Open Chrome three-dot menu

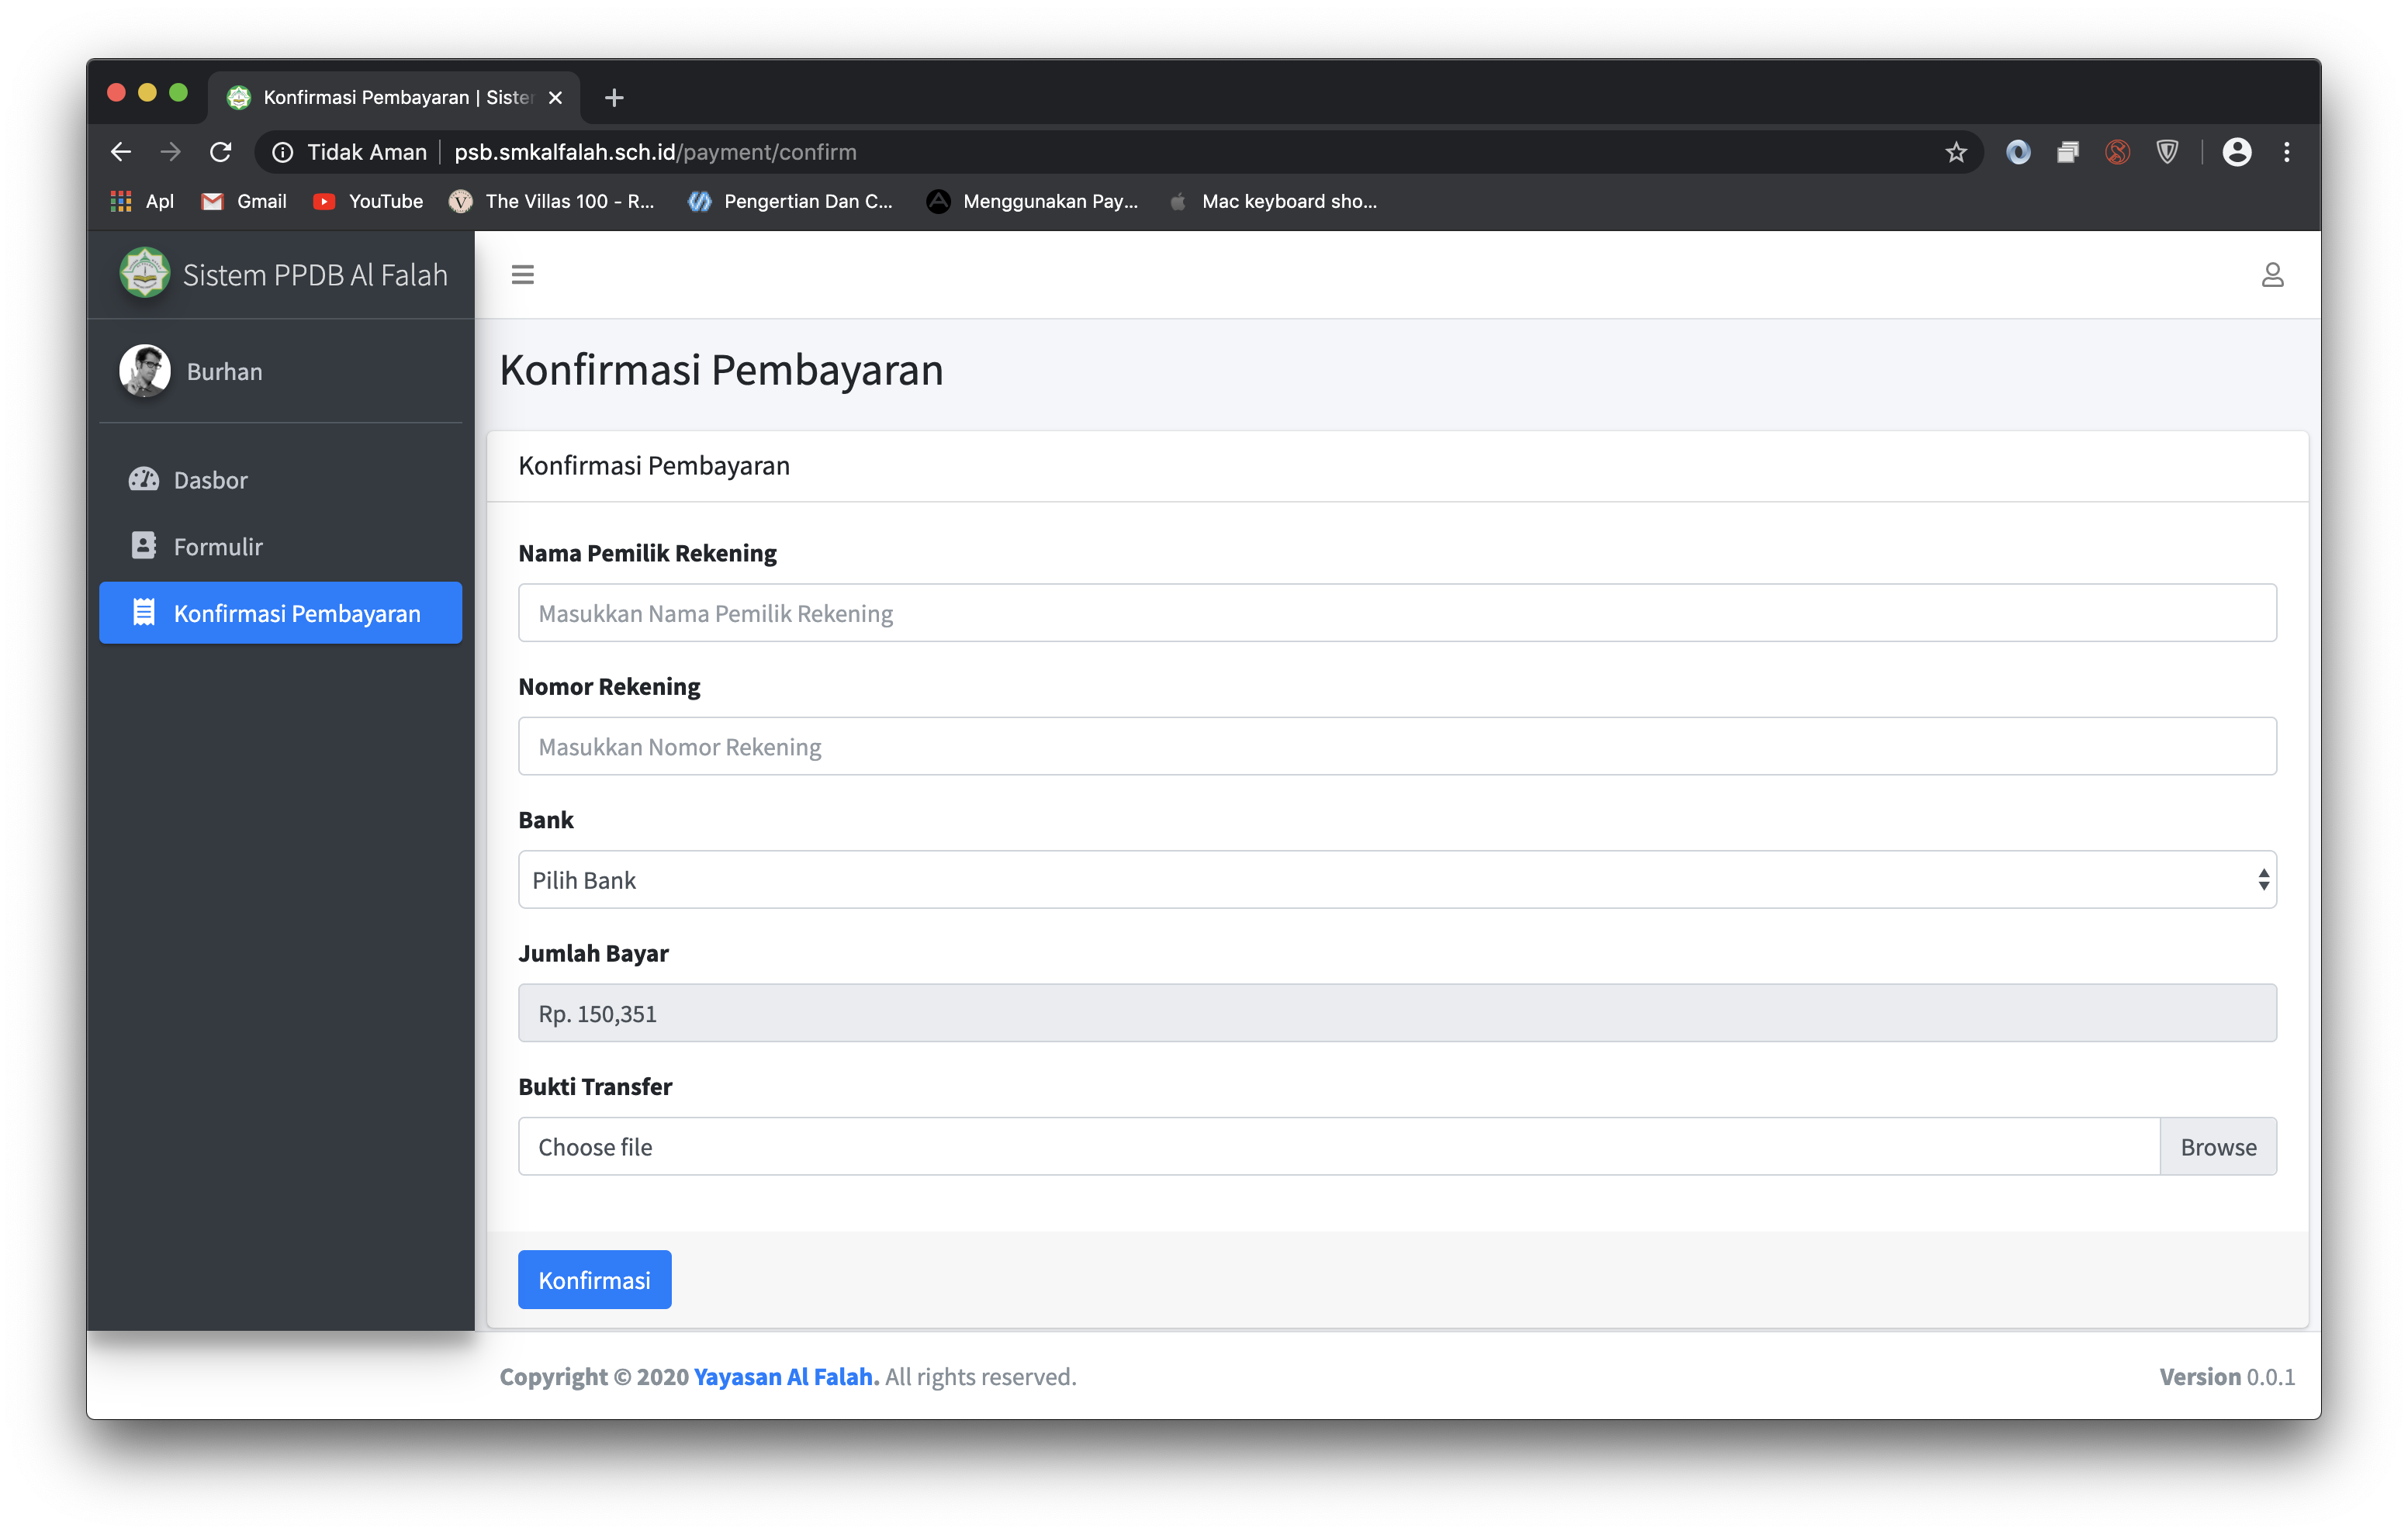point(2287,152)
